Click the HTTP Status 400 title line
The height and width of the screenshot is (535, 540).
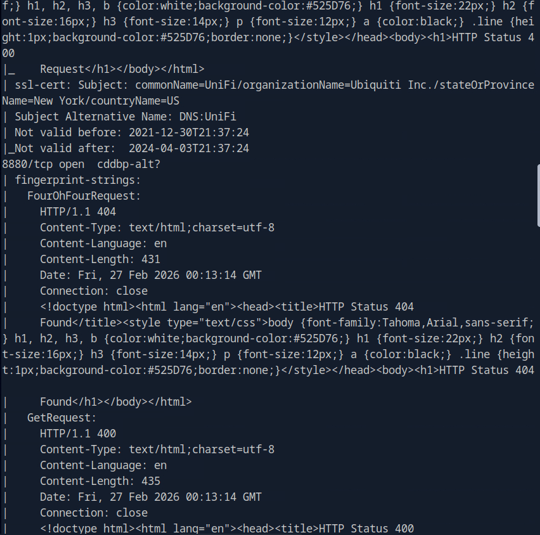[227, 529]
